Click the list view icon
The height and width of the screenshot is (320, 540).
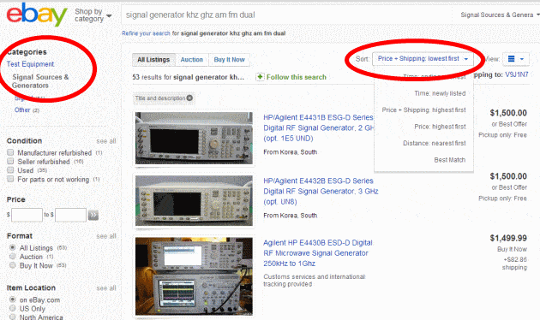click(512, 59)
